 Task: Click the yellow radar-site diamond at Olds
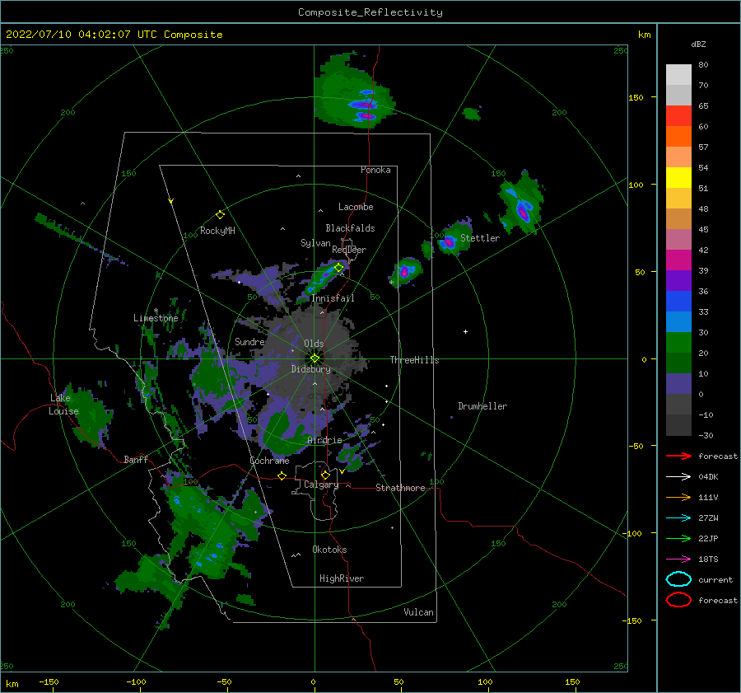(315, 358)
